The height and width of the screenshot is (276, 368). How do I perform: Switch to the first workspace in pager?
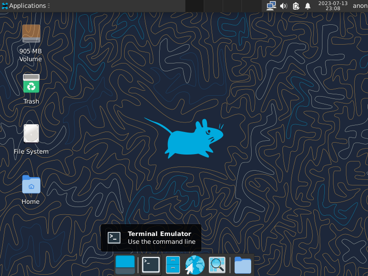(x=195, y=6)
